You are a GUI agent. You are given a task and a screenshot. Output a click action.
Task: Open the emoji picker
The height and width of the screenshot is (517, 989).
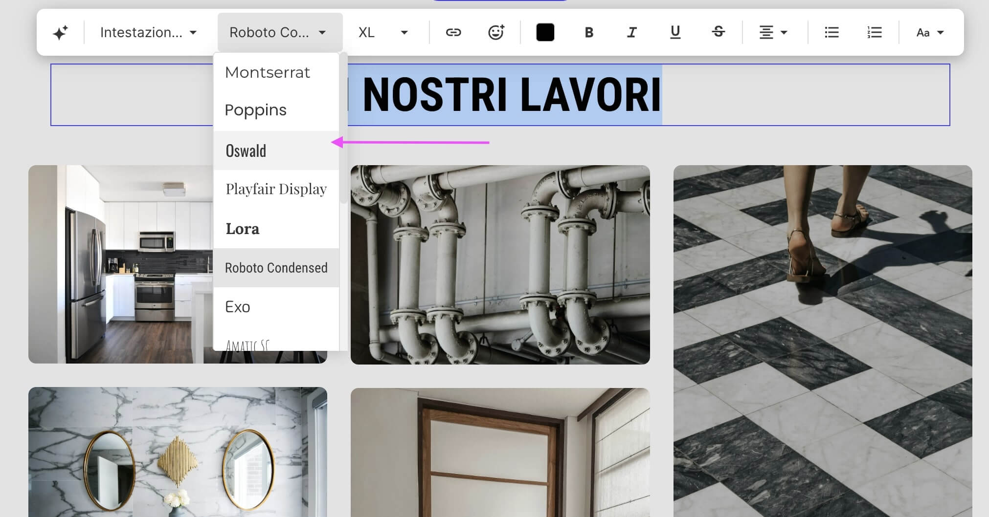[x=496, y=32]
